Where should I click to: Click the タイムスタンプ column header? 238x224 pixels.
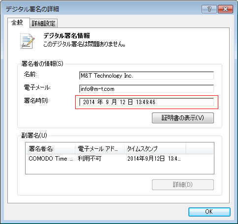[x=155, y=149]
